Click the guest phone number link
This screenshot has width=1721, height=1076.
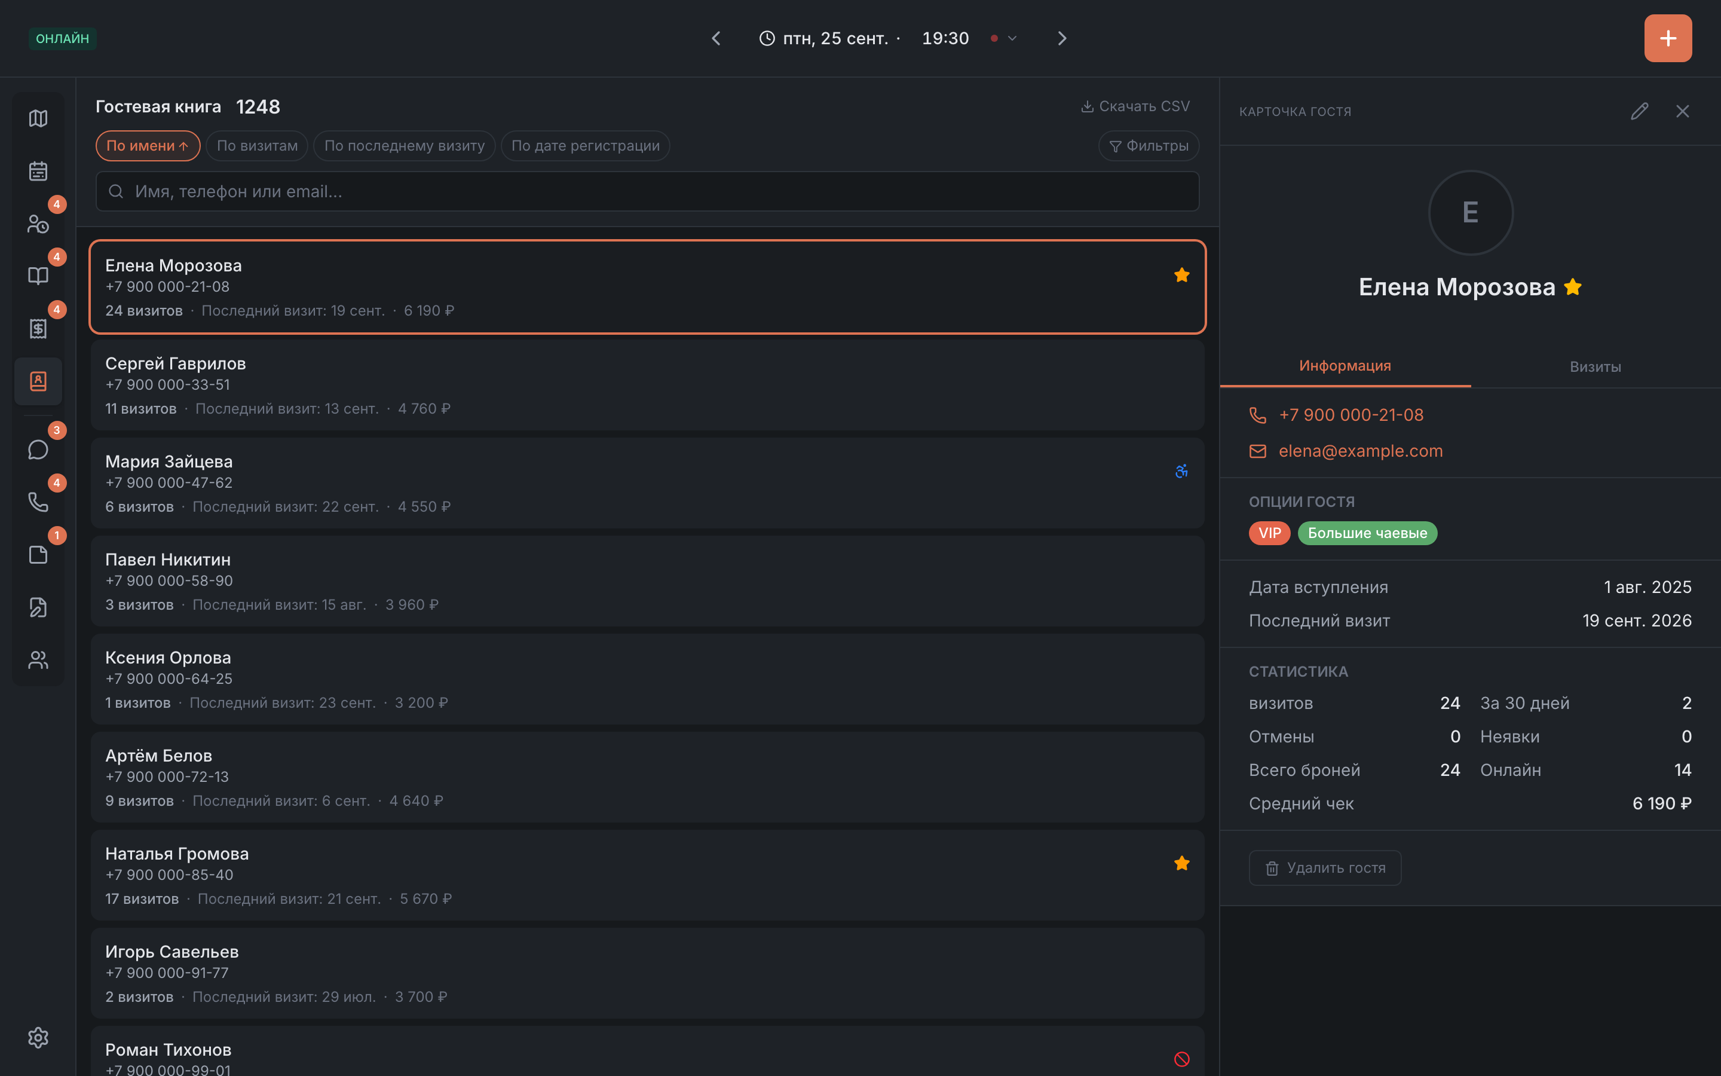pos(1351,415)
